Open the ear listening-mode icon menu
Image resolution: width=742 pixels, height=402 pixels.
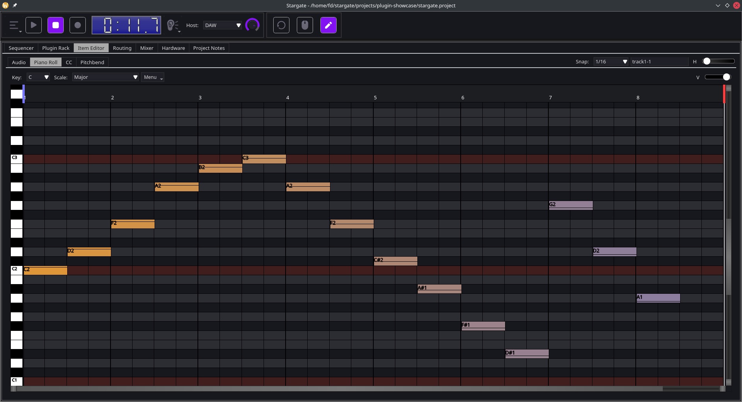click(x=173, y=26)
